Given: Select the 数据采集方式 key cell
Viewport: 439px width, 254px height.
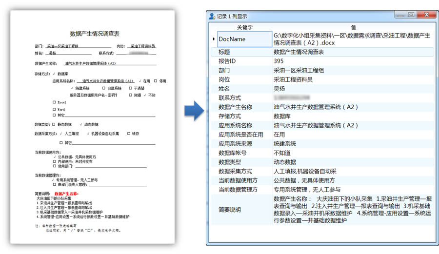Looking at the screenshot, I should point(235,171).
